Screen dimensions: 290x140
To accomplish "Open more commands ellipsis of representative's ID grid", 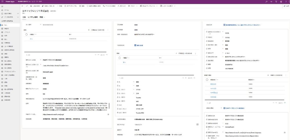I will click(195, 53).
